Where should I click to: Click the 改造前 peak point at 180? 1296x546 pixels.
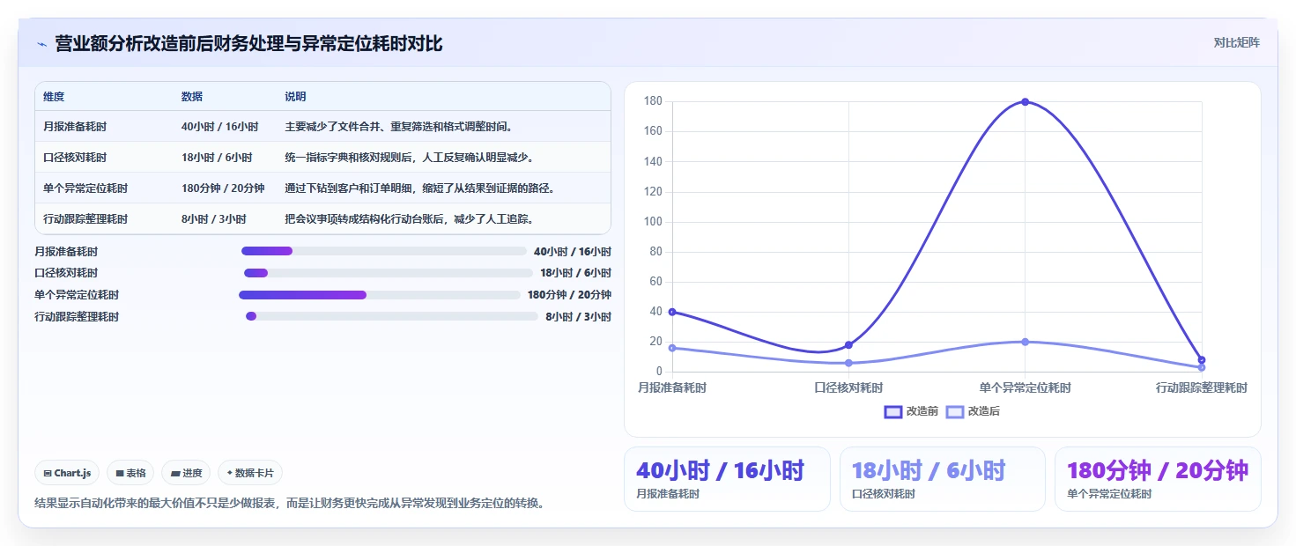1025,101
